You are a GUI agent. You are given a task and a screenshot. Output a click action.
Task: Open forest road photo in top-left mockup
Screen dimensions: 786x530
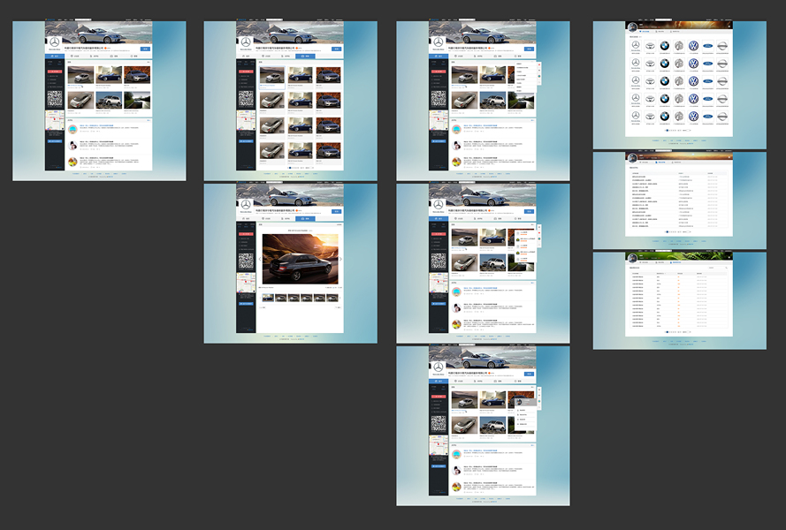137,100
